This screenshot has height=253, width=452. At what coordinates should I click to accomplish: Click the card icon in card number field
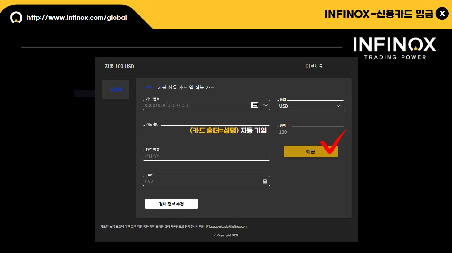(254, 105)
